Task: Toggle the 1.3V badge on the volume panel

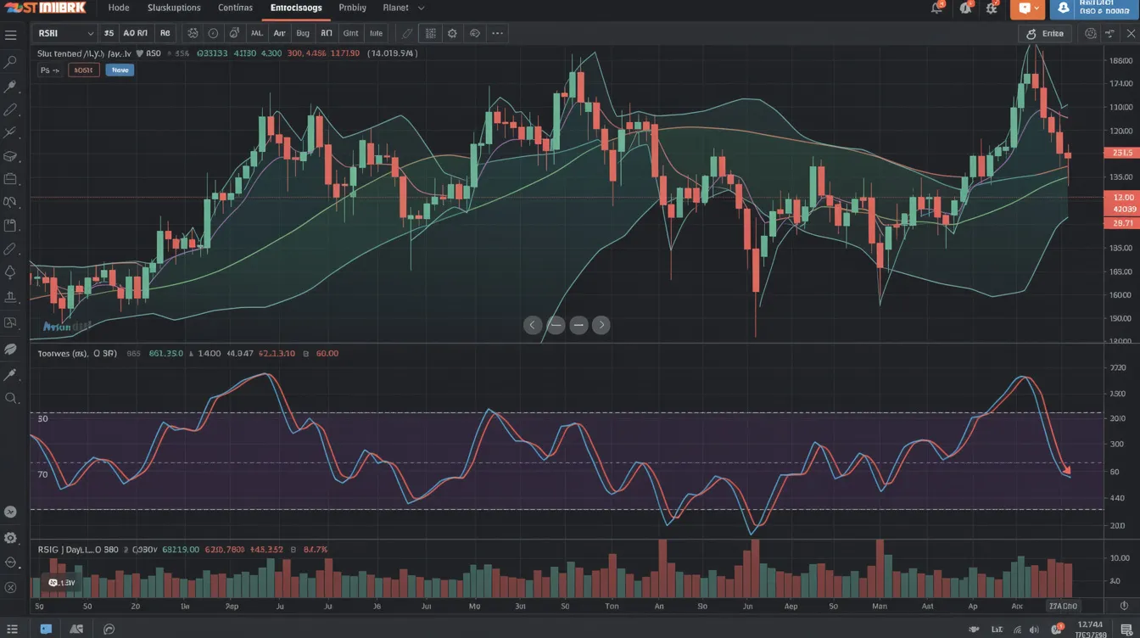Action: click(59, 582)
